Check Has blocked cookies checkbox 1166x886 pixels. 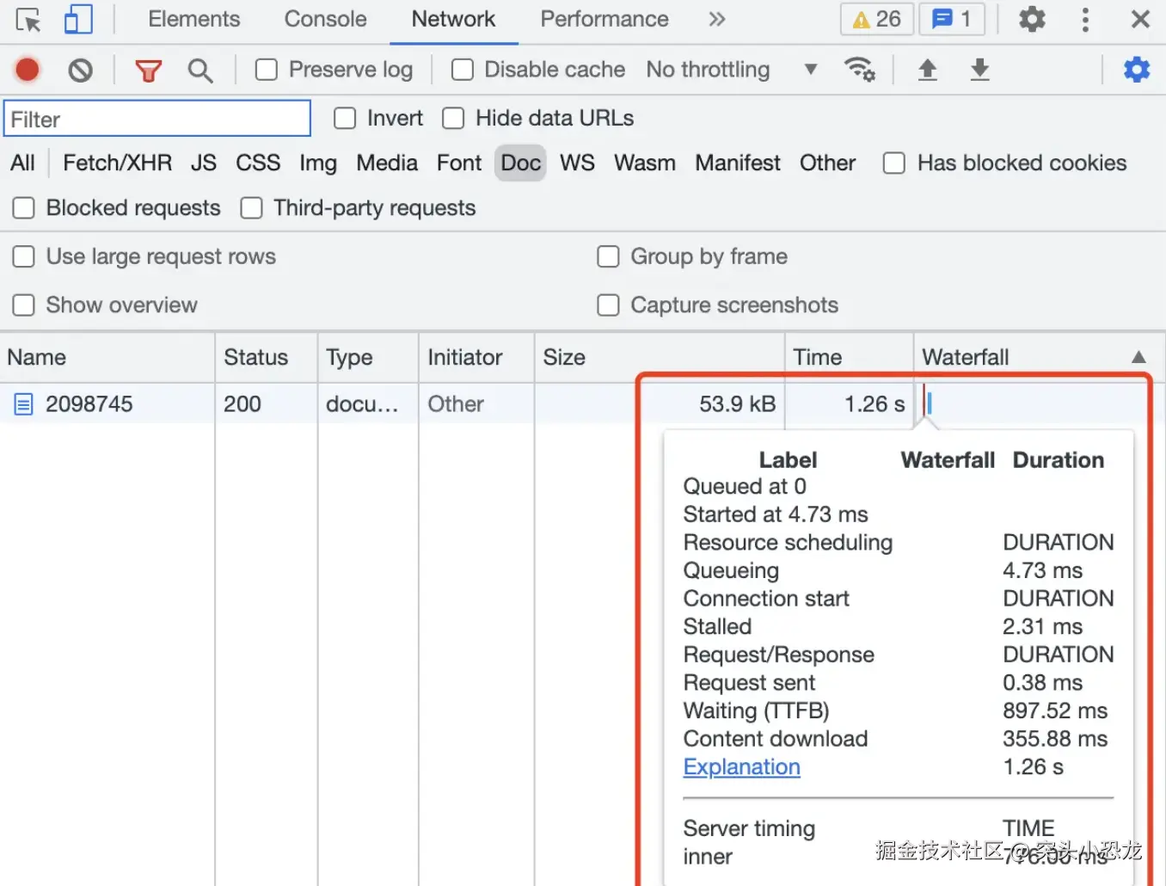pos(894,163)
